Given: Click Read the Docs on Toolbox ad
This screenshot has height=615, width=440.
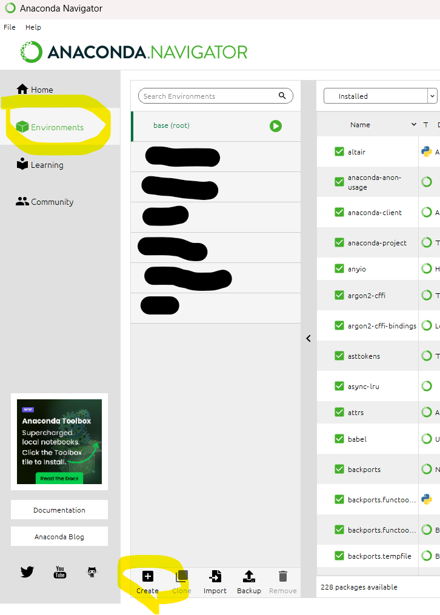Looking at the screenshot, I should 59,478.
